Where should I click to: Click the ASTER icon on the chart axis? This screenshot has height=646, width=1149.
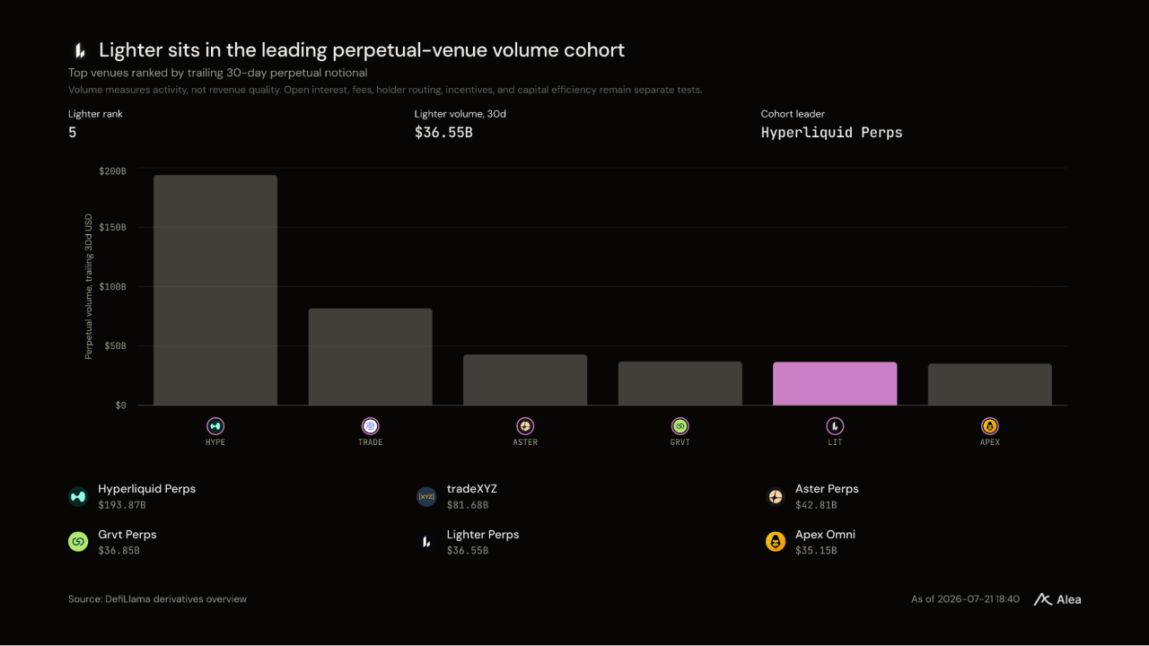click(525, 426)
